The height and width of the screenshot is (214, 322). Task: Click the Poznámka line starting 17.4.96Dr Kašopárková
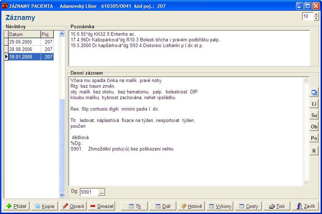[x=145, y=40]
